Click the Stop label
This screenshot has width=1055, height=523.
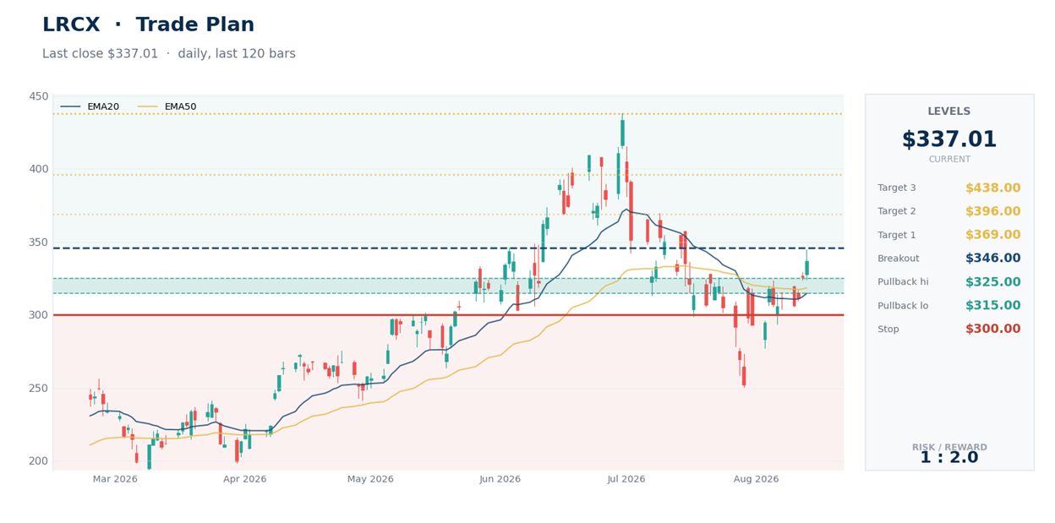(888, 330)
